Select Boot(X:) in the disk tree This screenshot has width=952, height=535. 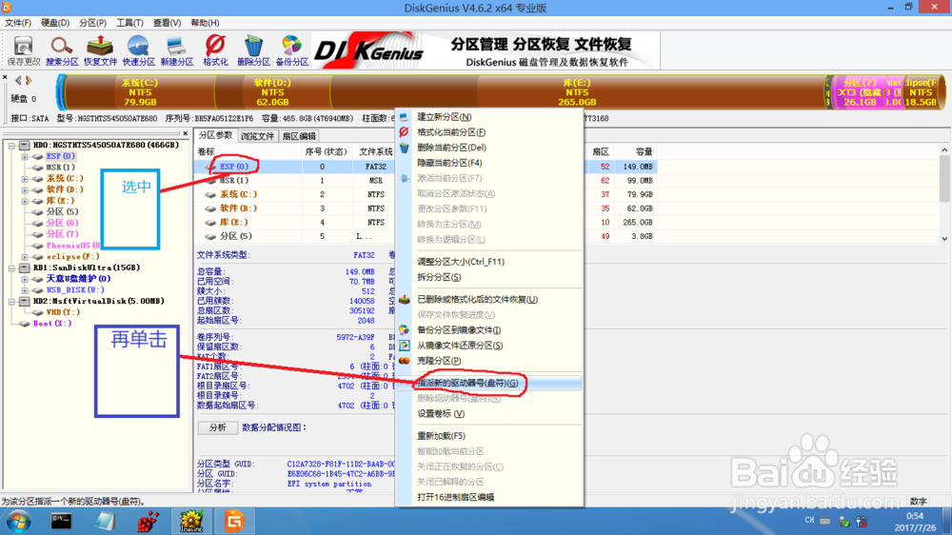point(52,324)
